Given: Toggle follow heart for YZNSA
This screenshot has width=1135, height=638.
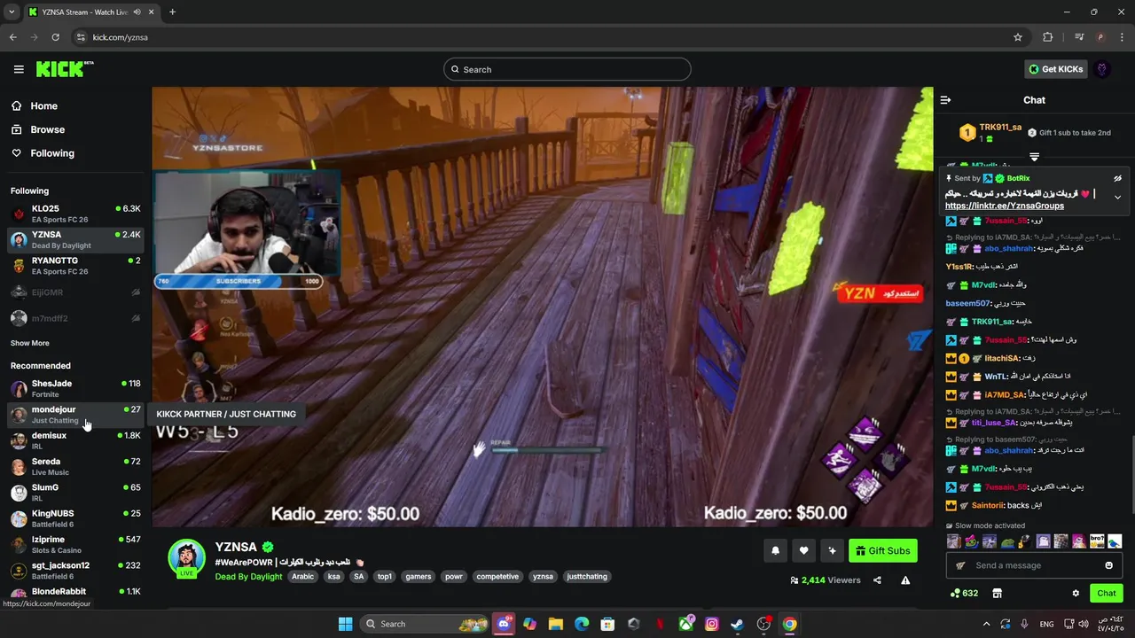Looking at the screenshot, I should (x=803, y=550).
